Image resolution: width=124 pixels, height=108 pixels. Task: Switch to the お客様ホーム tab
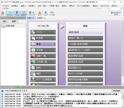[x=41, y=18]
